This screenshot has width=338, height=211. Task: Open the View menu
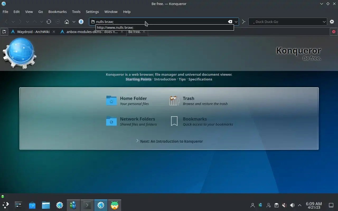(29, 12)
